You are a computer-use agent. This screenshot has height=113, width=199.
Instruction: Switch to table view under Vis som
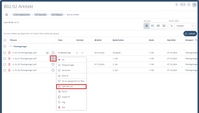point(147,26)
